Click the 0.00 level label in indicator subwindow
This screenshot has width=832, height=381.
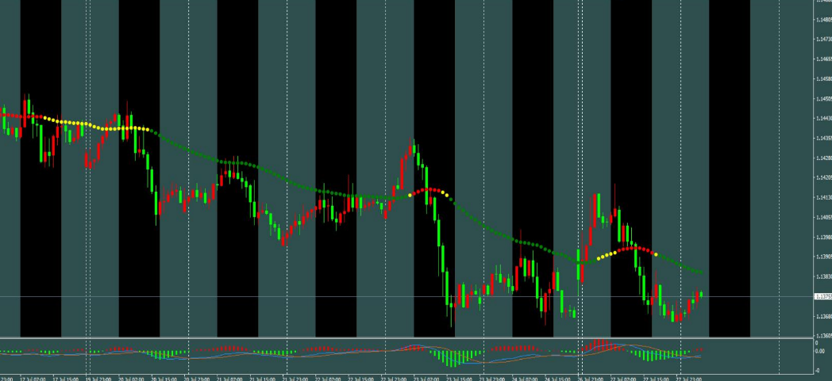click(x=820, y=352)
